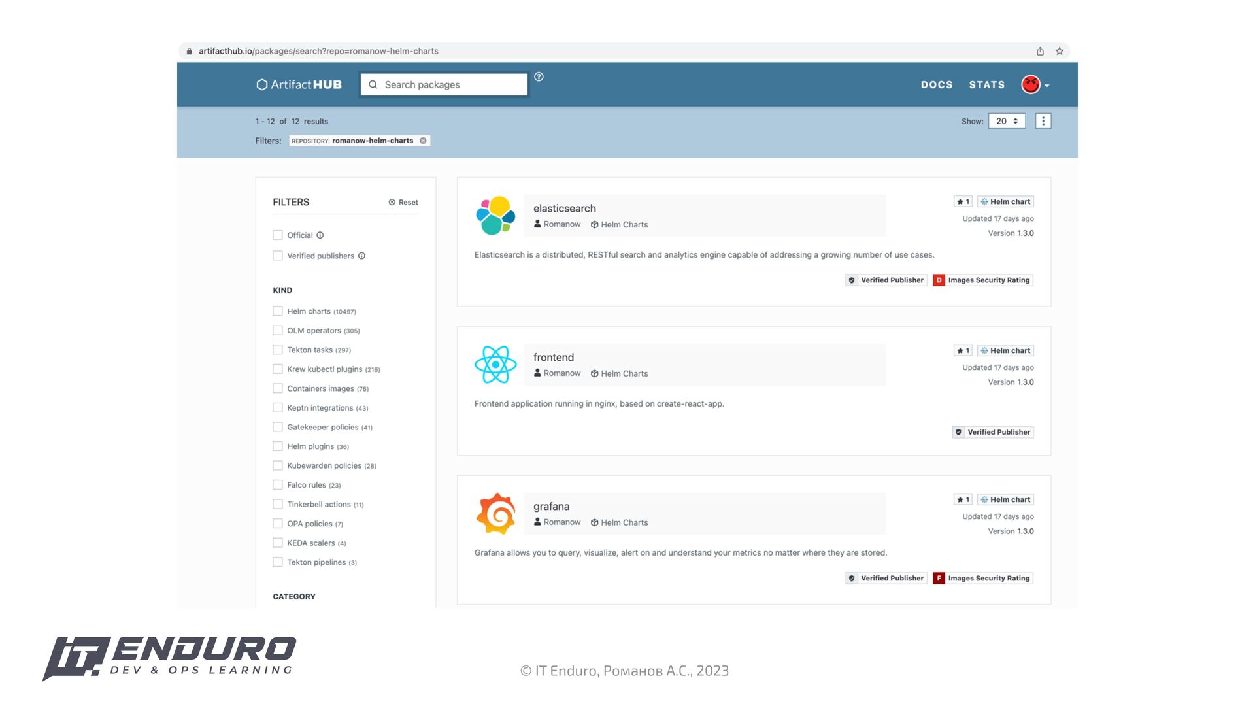1255x706 pixels.
Task: Open the DOCS page
Action: coord(937,85)
